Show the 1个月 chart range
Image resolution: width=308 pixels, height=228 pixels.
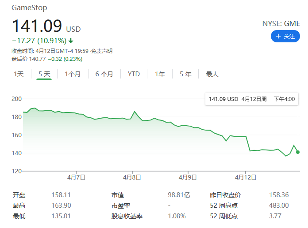[73, 74]
